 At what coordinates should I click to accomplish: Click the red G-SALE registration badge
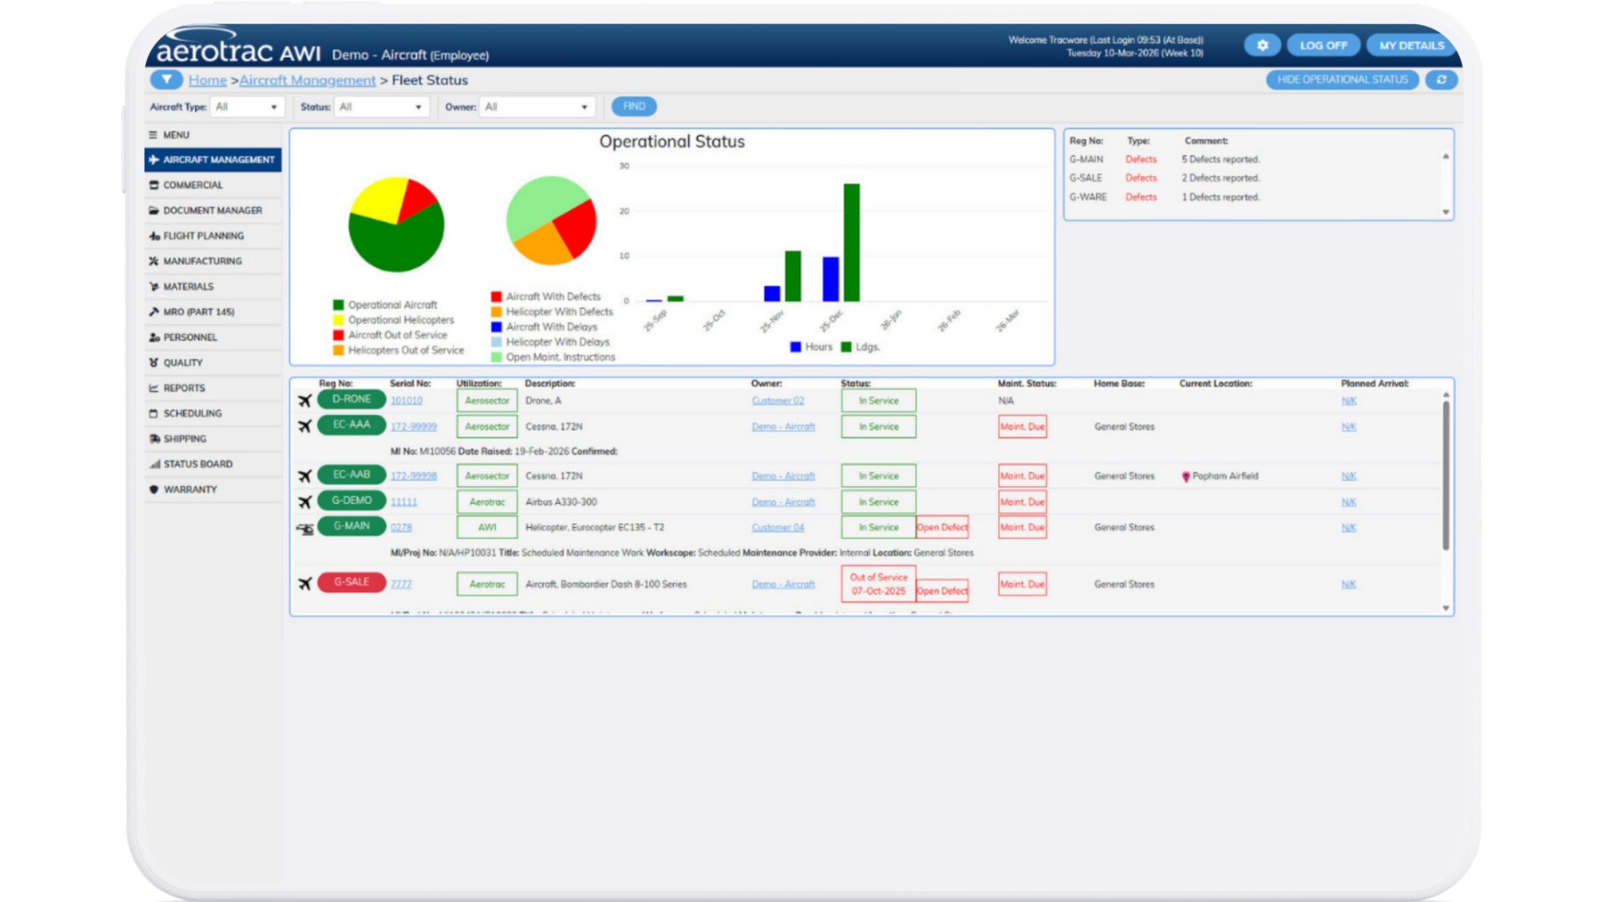[x=352, y=582]
